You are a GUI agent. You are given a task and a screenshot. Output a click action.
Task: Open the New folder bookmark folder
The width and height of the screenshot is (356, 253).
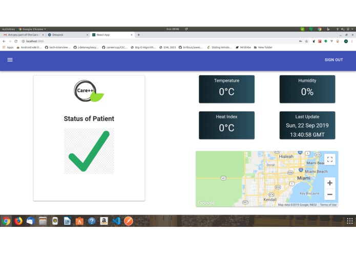point(263,48)
